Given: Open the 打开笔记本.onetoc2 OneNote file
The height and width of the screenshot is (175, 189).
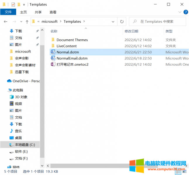Looking at the screenshot, I should [x=72, y=64].
